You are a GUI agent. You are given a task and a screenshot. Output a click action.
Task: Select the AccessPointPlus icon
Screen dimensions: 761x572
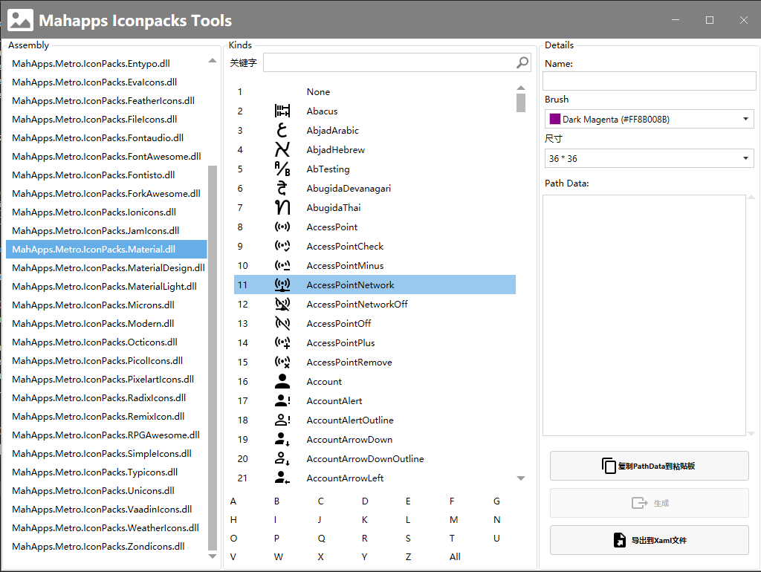(x=338, y=342)
